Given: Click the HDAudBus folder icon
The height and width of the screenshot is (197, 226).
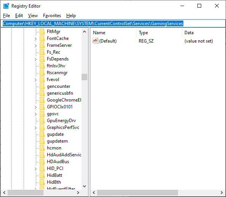Looking at the screenshot, I should coord(42,162).
